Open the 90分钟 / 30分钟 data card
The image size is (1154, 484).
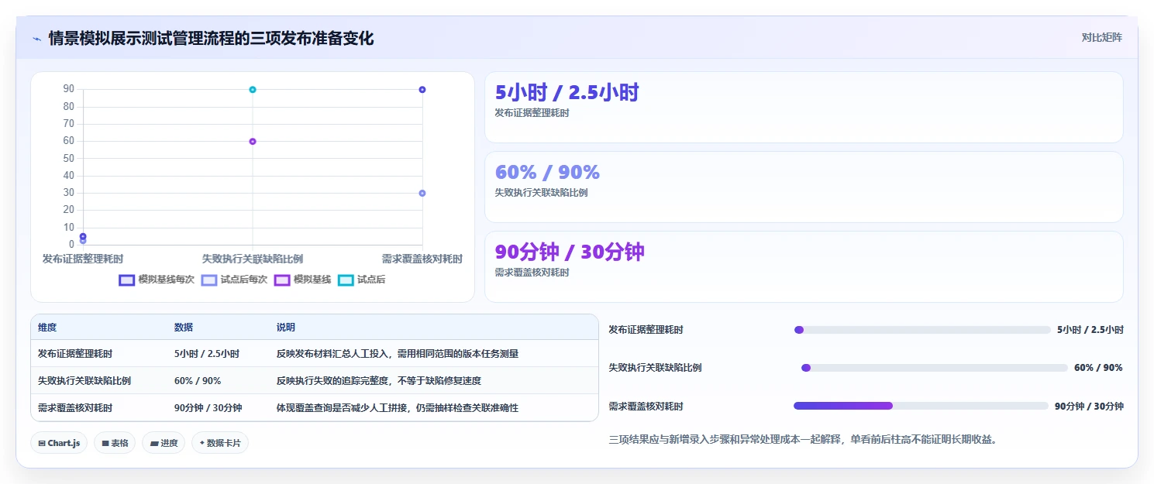[804, 266]
